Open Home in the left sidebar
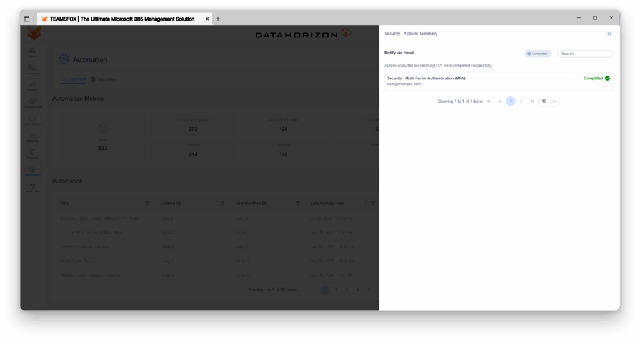Screen dimensions: 640x340 (32, 52)
